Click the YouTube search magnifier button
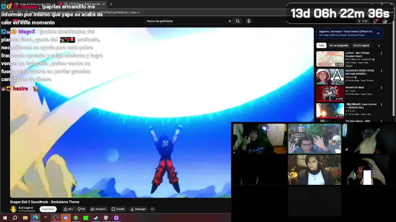The height and width of the screenshot is (222, 396). pyautogui.click(x=238, y=21)
